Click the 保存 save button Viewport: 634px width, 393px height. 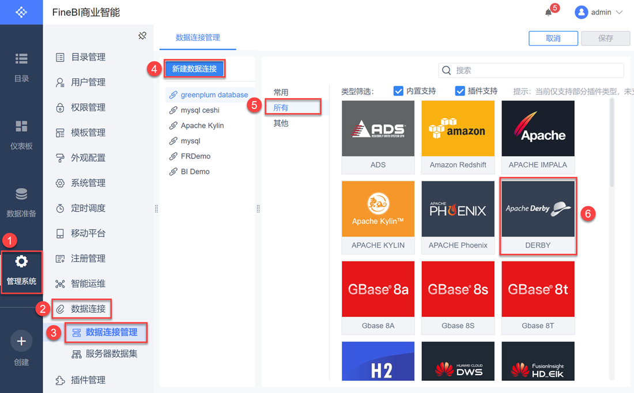tap(605, 39)
